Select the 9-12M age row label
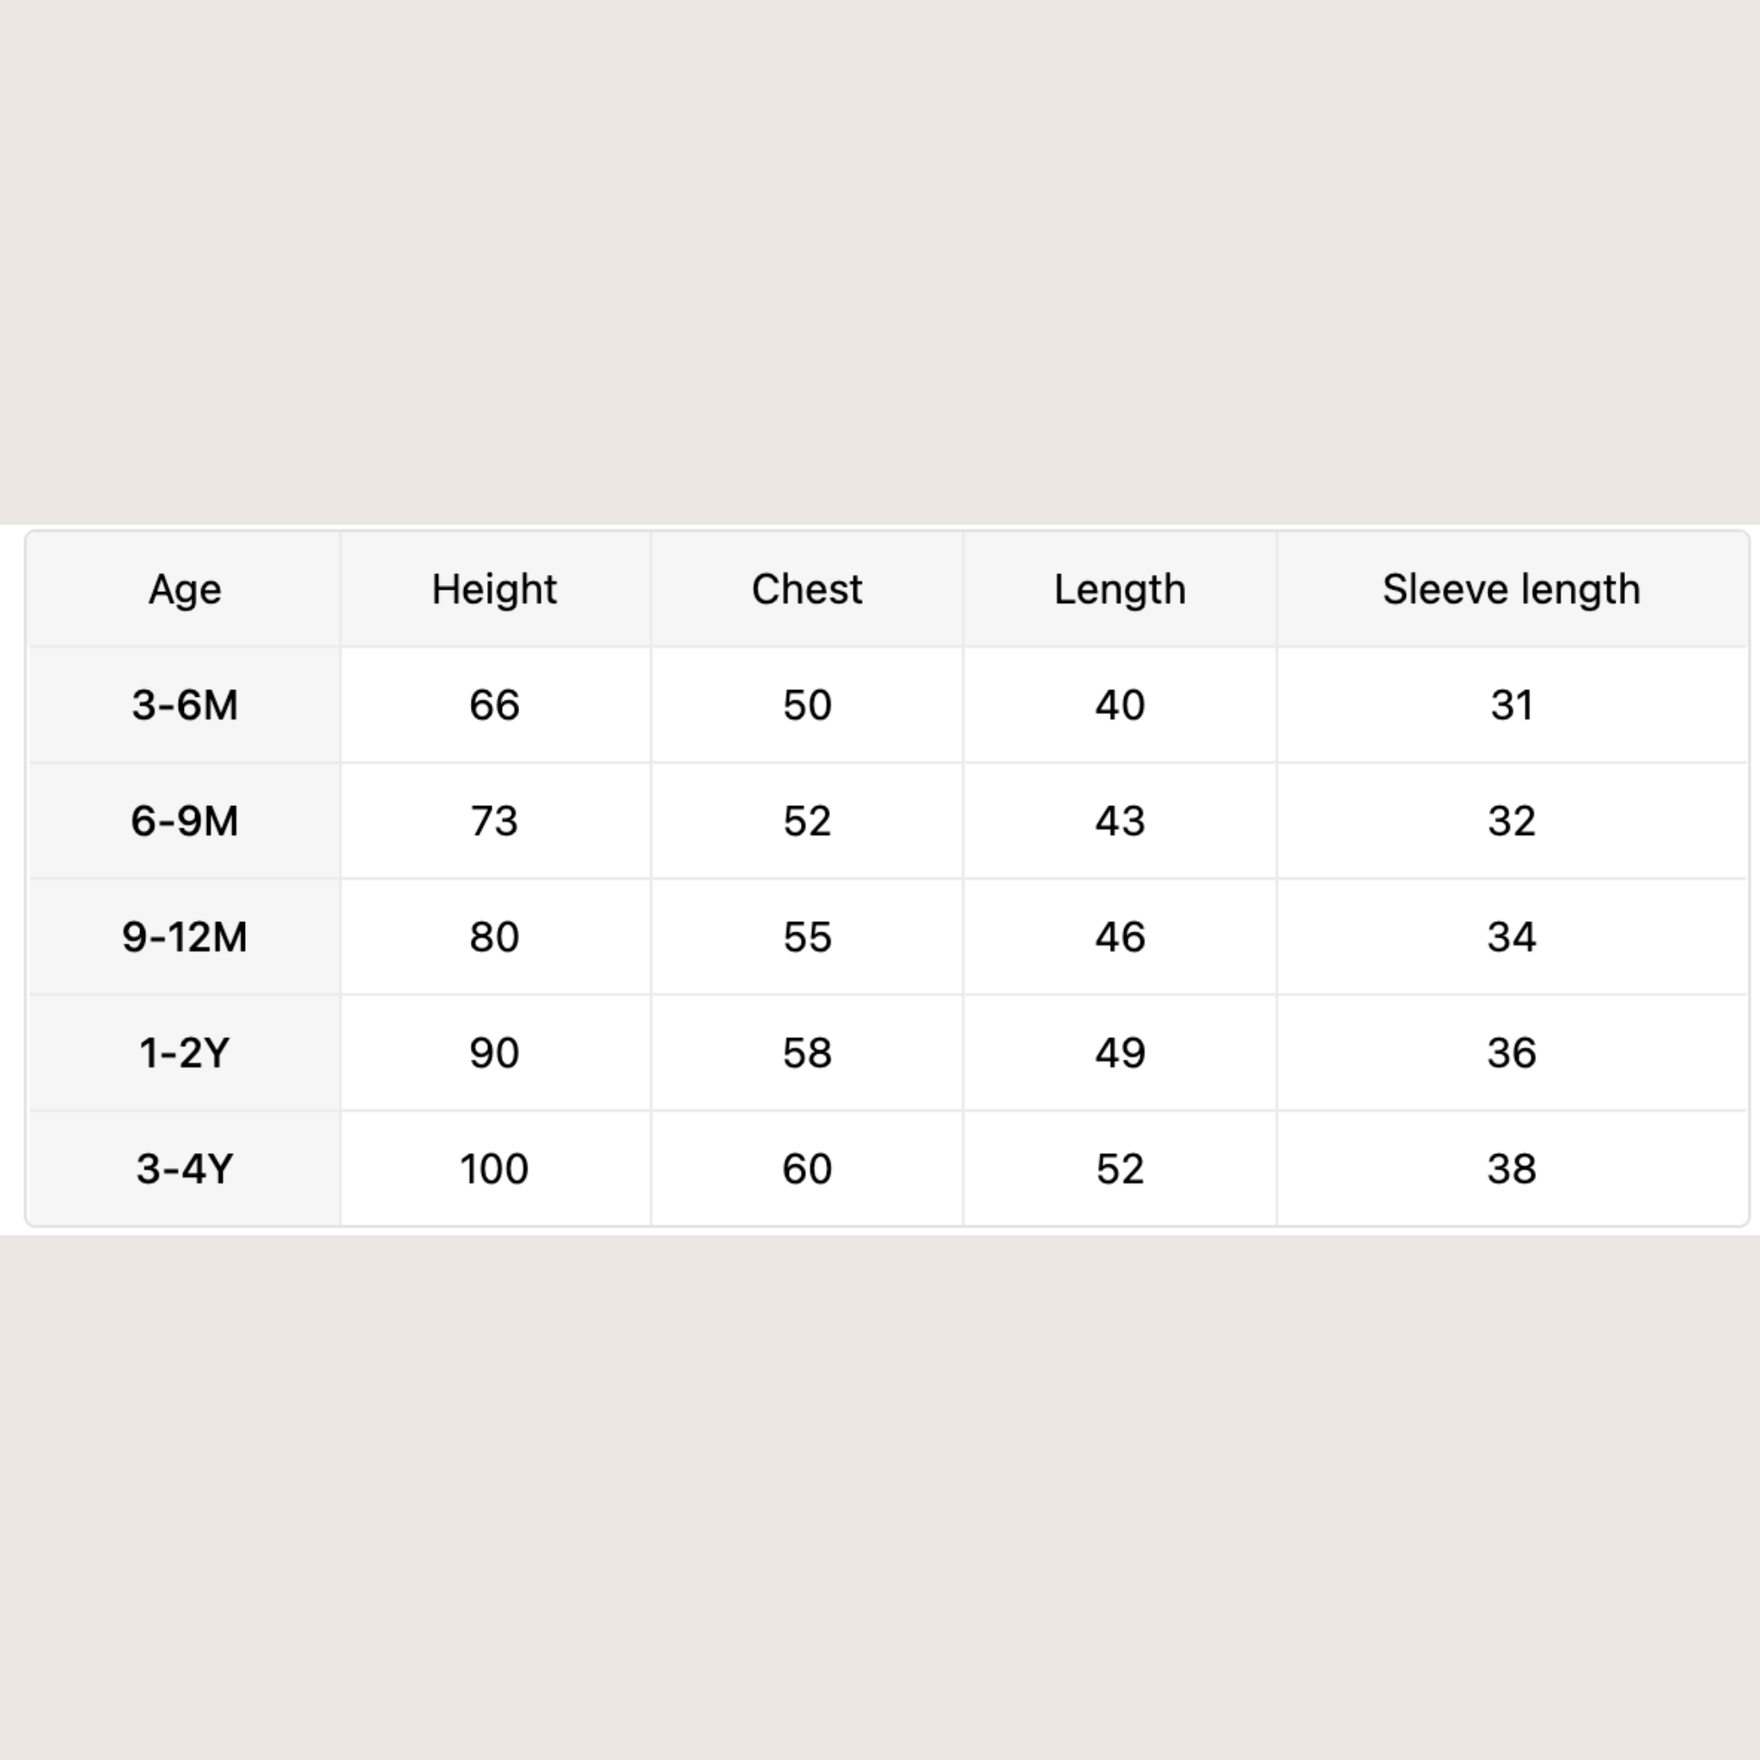Viewport: 1760px width, 1760px height. point(185,937)
